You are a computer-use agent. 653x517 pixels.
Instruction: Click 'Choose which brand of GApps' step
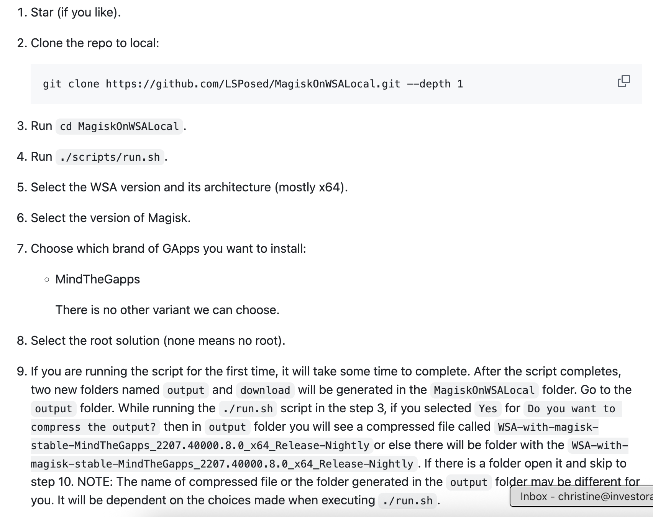(168, 249)
